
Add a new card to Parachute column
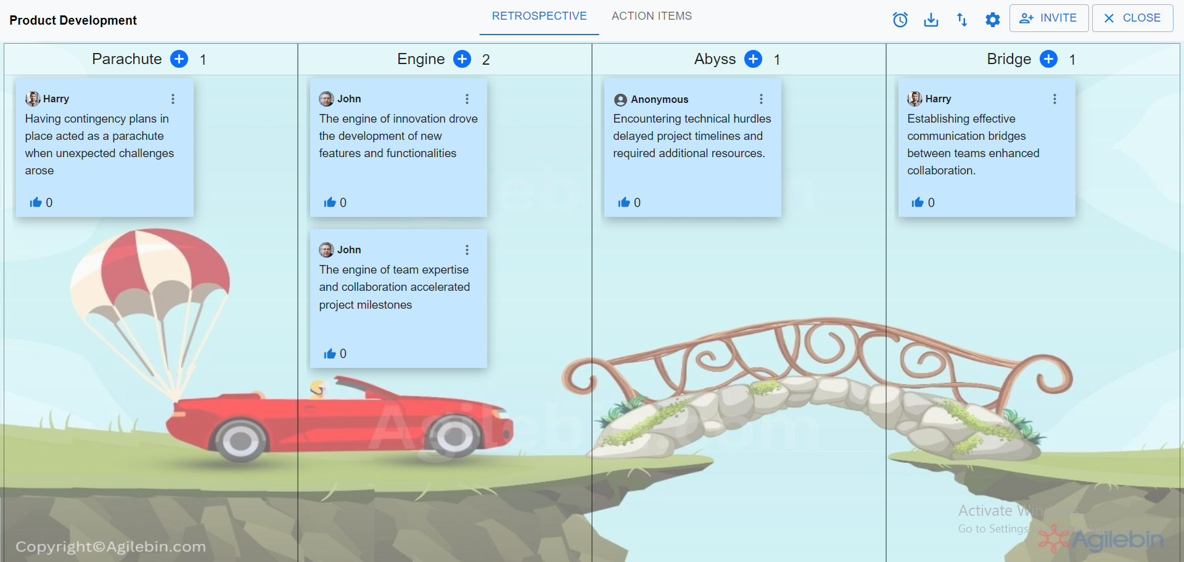pos(179,59)
